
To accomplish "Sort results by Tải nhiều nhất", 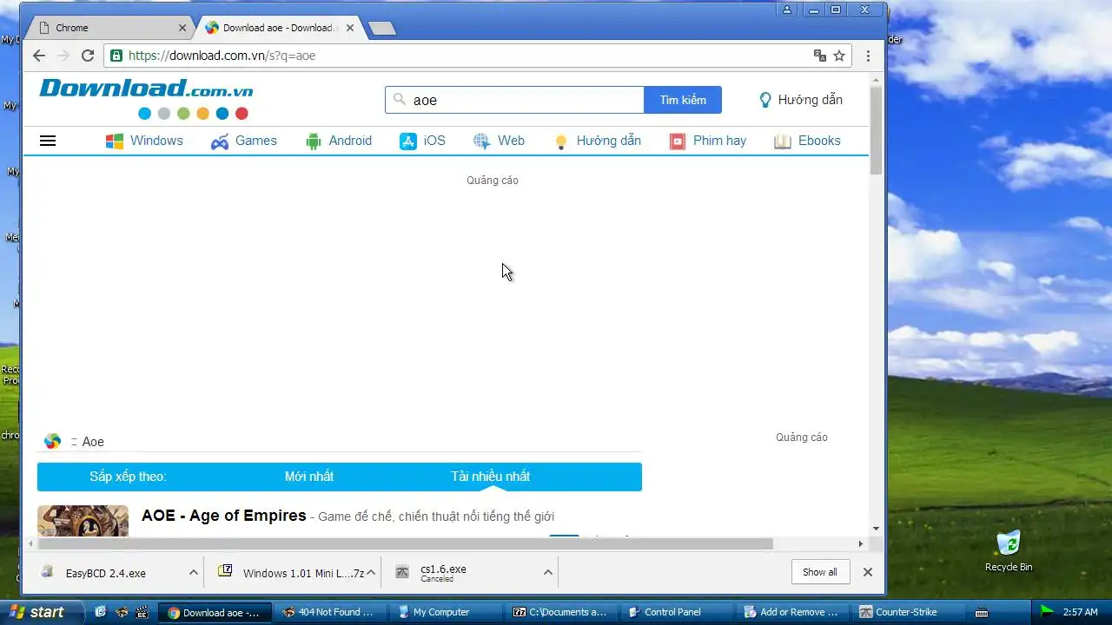I will coord(490,477).
